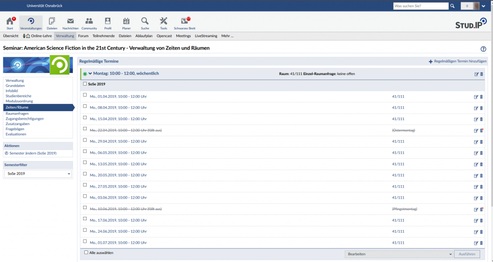Check the SoSe 2019 checkbox
The width and height of the screenshot is (493, 262).
[x=85, y=84]
